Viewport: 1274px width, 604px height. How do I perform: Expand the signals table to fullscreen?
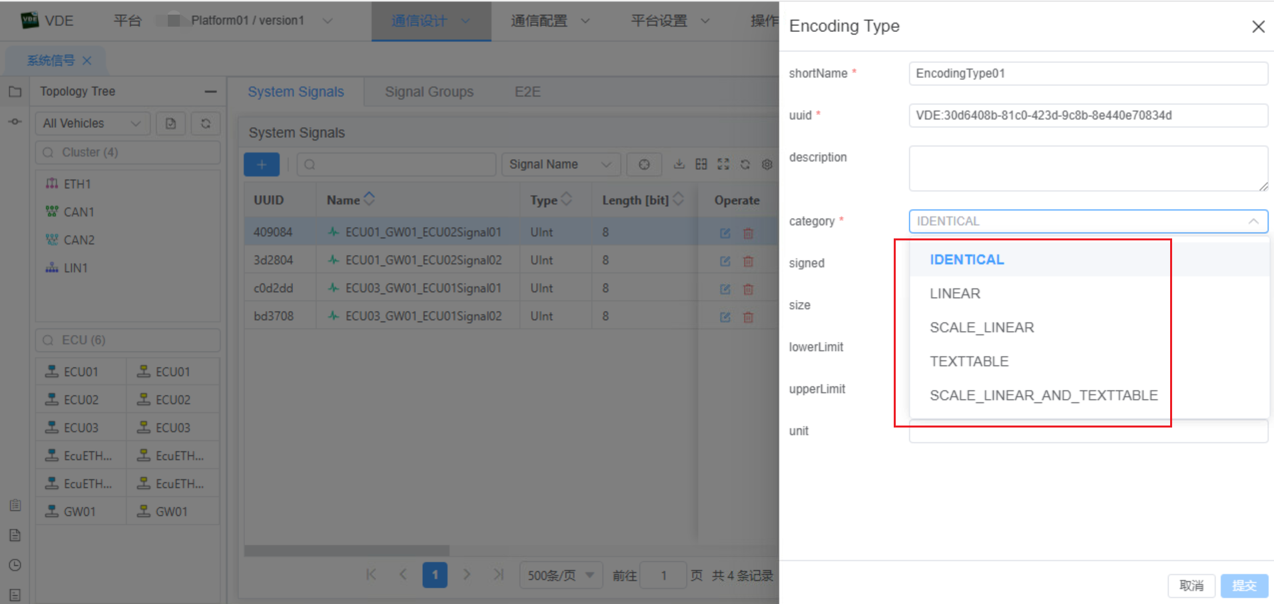coord(723,164)
